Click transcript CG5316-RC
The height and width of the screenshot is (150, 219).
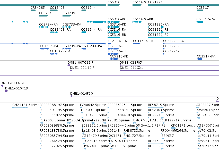point(114,22)
